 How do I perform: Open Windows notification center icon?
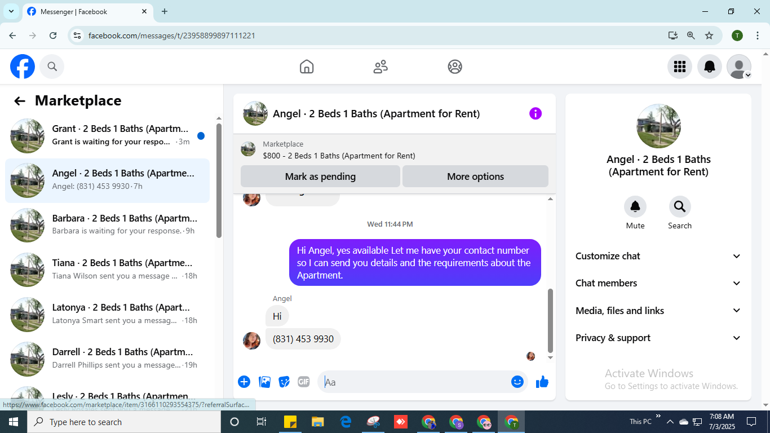click(751, 422)
